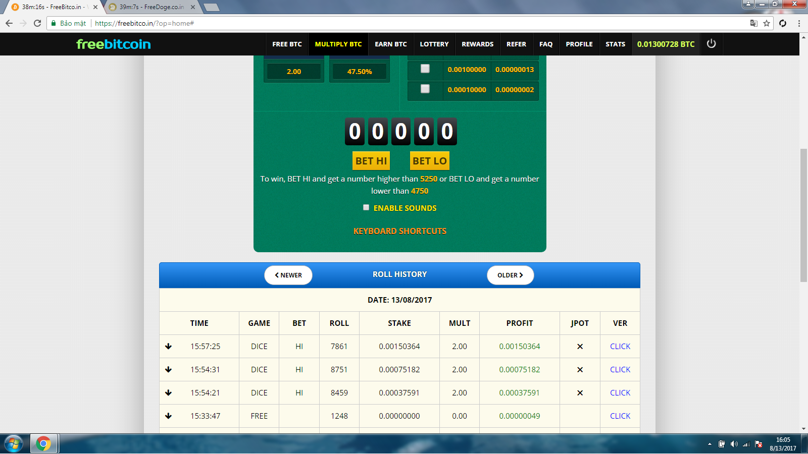Open the PROFILE page

tap(579, 44)
